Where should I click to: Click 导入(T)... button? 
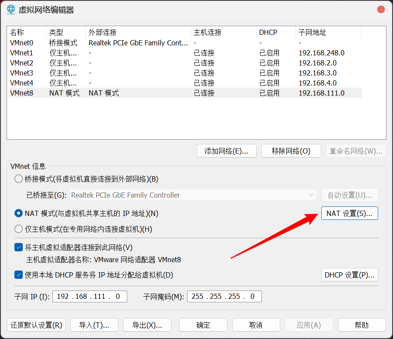pyautogui.click(x=94, y=325)
